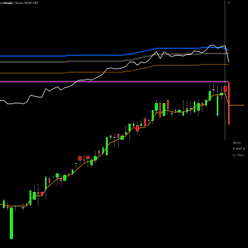Click the "10.11" price value
Image resolution: width=248 pixels, height=248 pixels.
coord(237,143)
